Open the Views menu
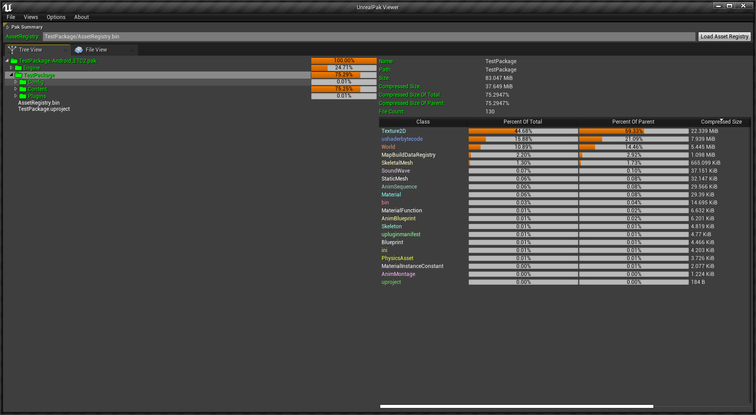 [x=31, y=17]
